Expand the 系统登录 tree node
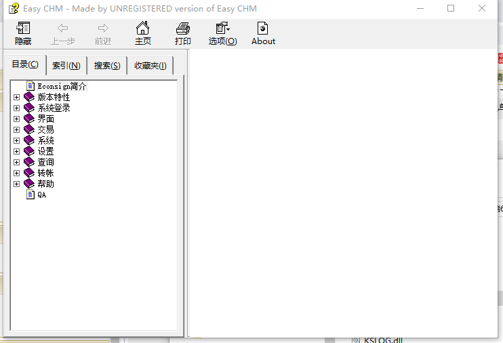This screenshot has width=503, height=343. tap(17, 108)
